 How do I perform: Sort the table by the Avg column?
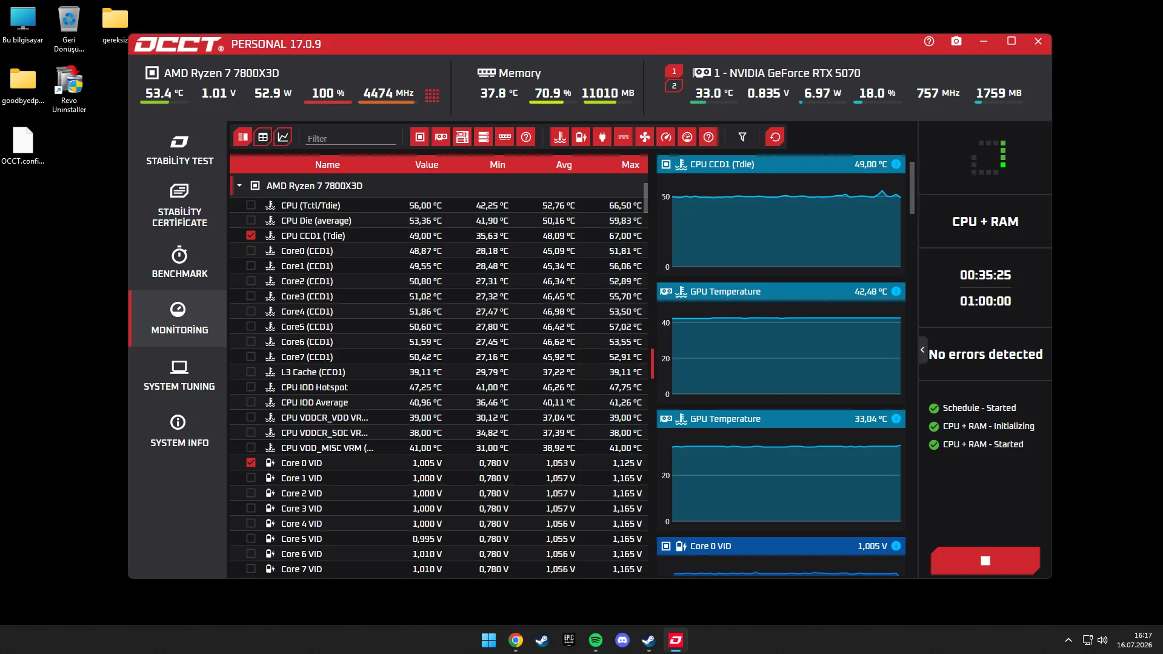(564, 165)
